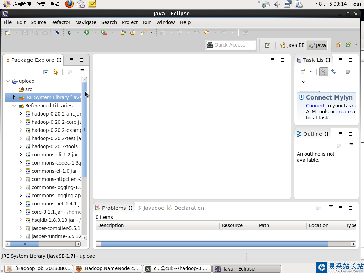Viewport: 364px width, 273px height.
Task: Open the Window menu
Action: tap(165, 22)
